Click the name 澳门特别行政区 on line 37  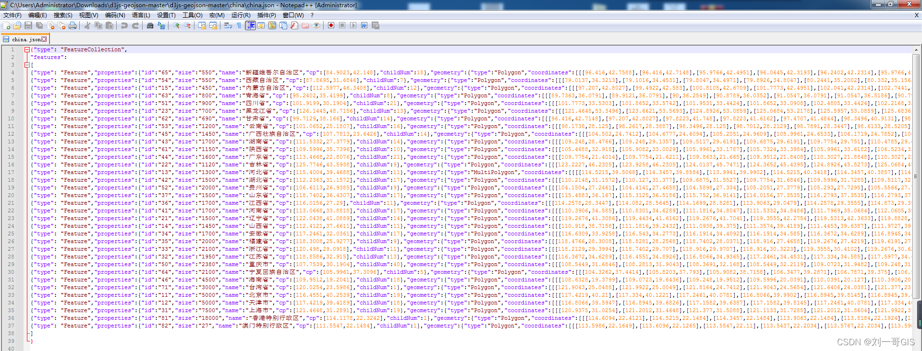point(266,326)
